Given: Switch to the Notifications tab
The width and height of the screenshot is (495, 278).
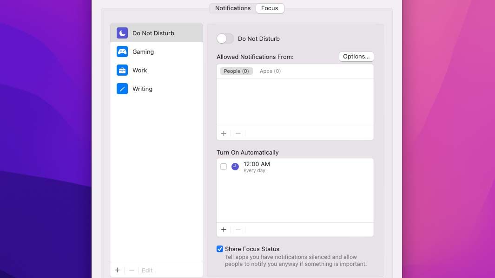Looking at the screenshot, I should (232, 8).
